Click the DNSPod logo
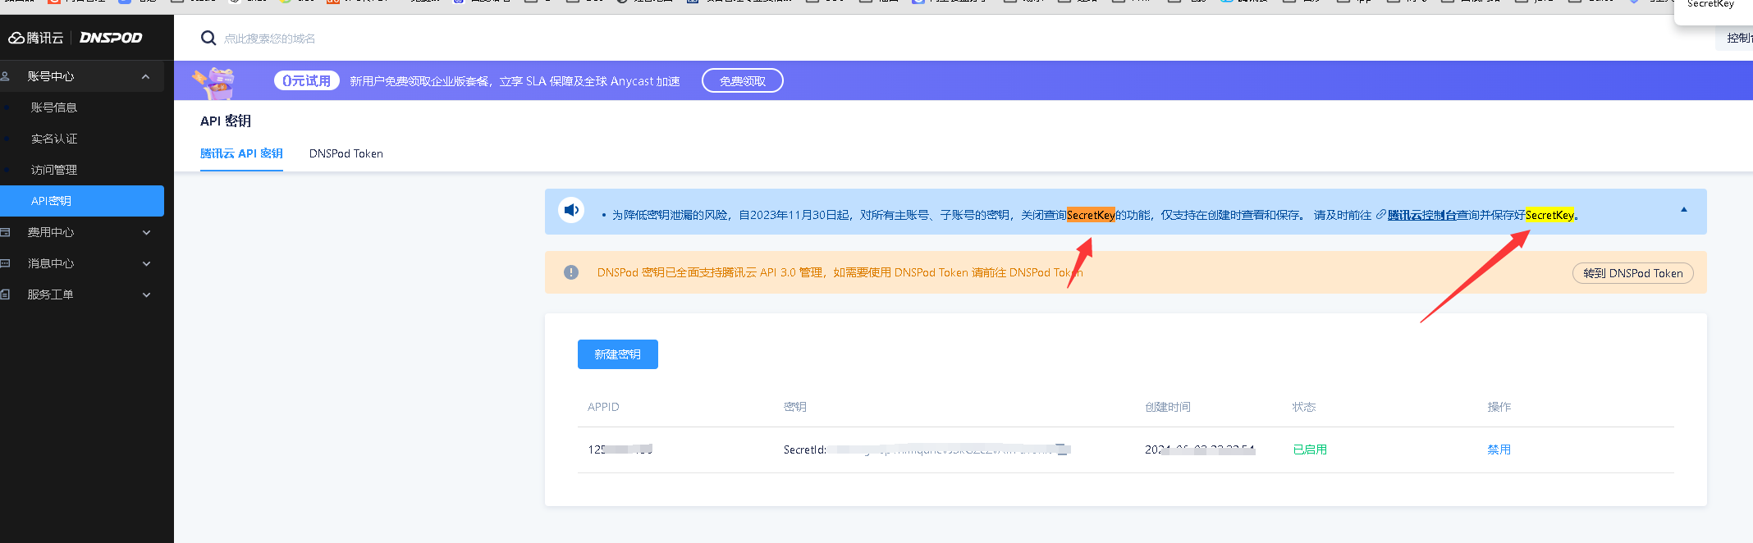The width and height of the screenshot is (1753, 543). tap(111, 38)
